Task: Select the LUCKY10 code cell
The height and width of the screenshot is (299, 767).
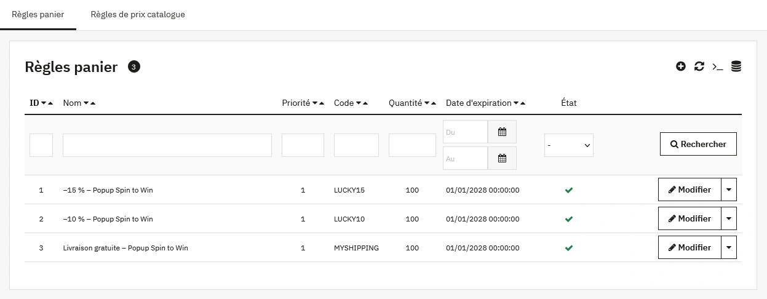Action: 349,219
